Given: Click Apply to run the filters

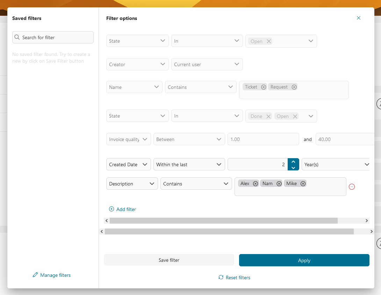Looking at the screenshot, I should click(304, 260).
